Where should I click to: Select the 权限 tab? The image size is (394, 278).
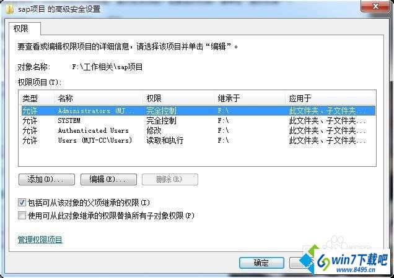coord(21,28)
